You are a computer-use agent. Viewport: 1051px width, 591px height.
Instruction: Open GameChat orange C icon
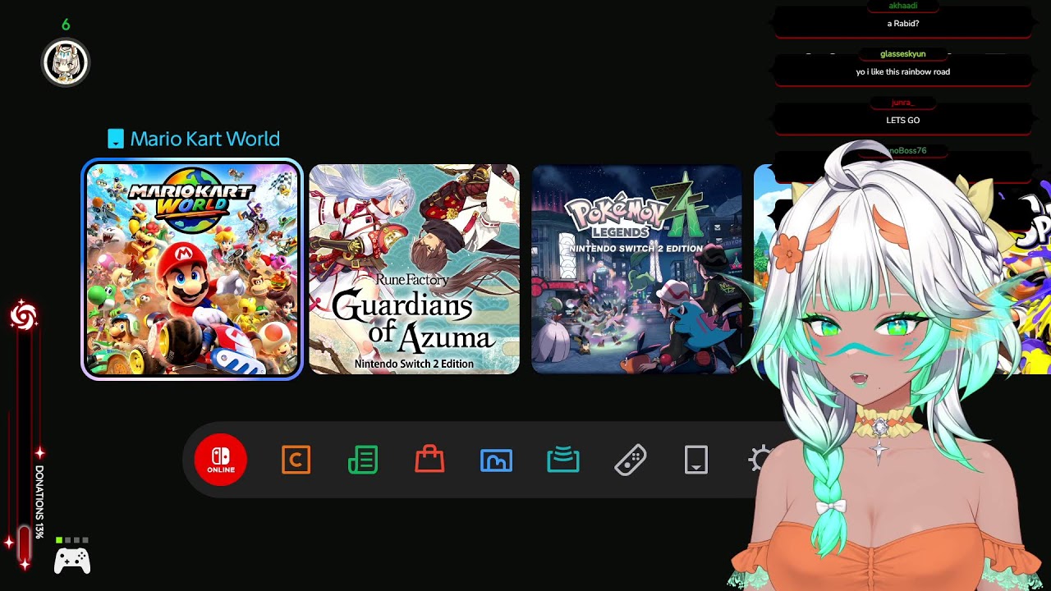[296, 460]
